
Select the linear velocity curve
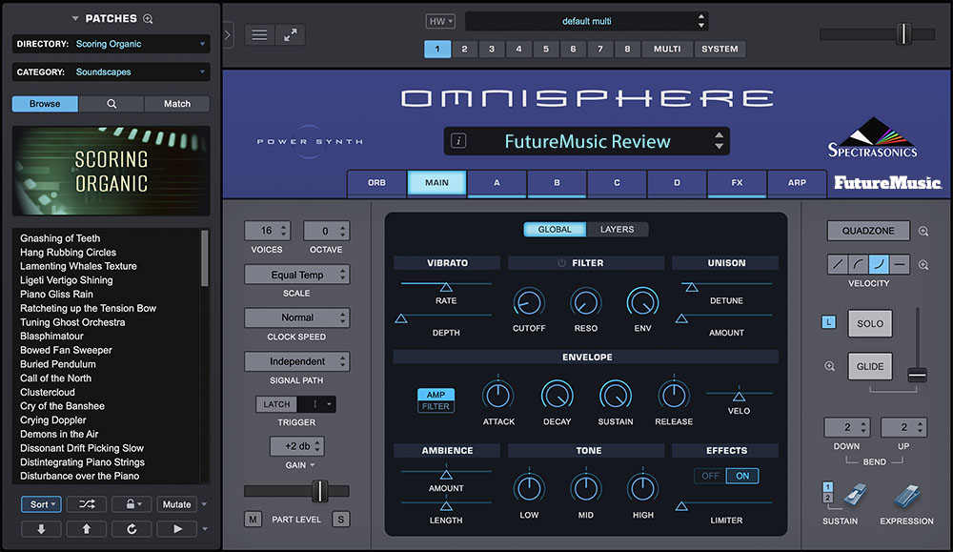[838, 264]
